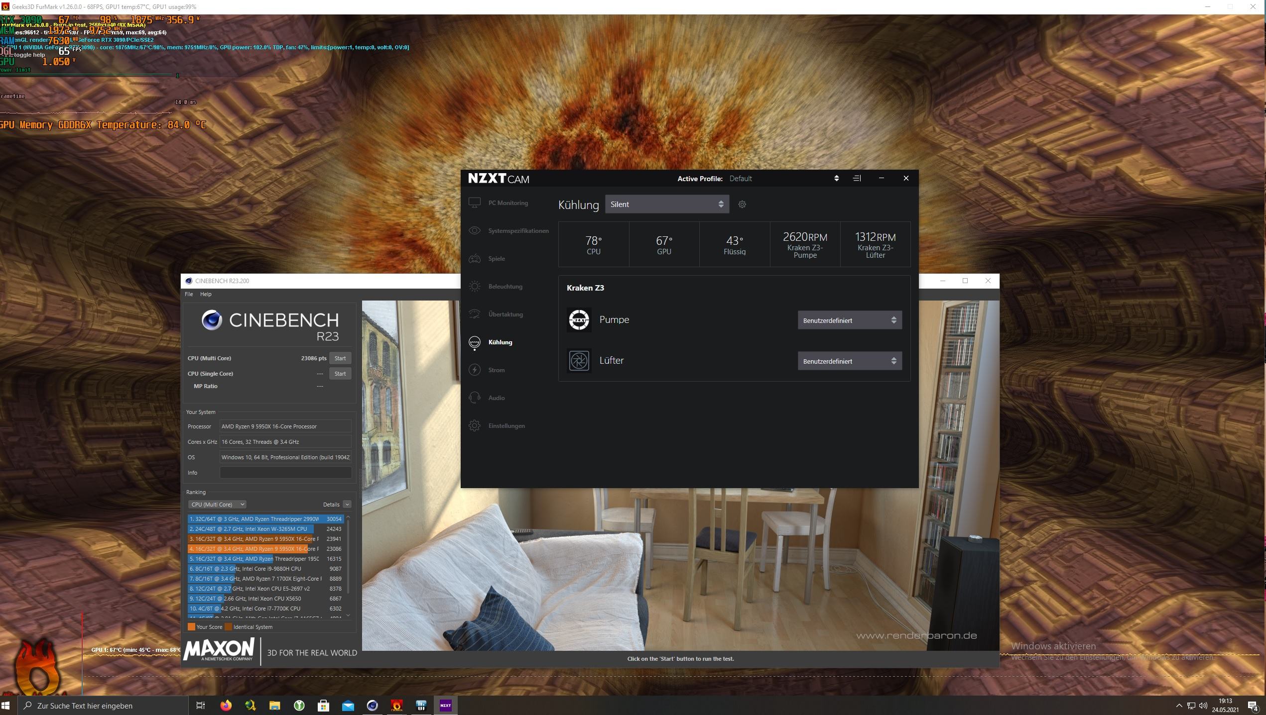Viewport: 1266px width, 715px height.
Task: Open PC Monitoring in NZXT CAM sidebar
Action: [x=507, y=203]
